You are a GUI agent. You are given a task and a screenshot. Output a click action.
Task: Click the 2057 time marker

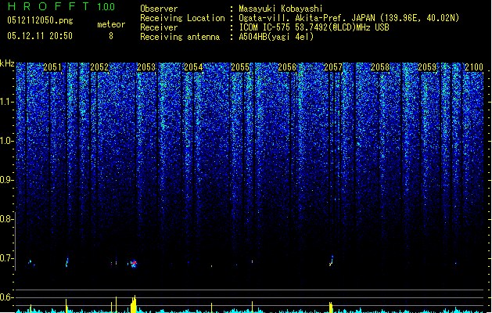(x=333, y=67)
